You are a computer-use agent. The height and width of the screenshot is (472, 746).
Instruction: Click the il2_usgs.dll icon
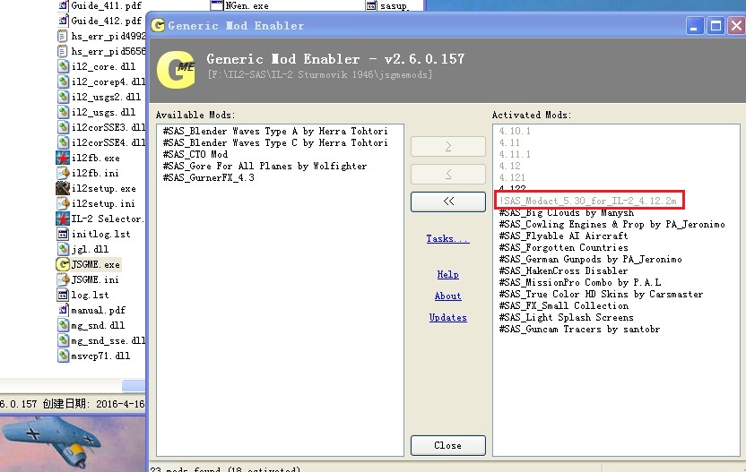(63, 112)
